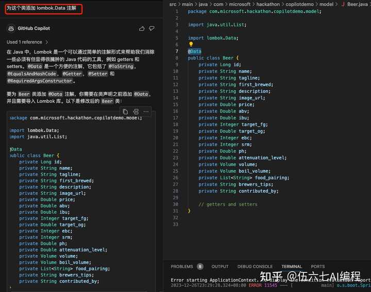This screenshot has height=292, width=371.
Task: Click 'import lombok.Data;' in chat code block
Action: [35, 130]
